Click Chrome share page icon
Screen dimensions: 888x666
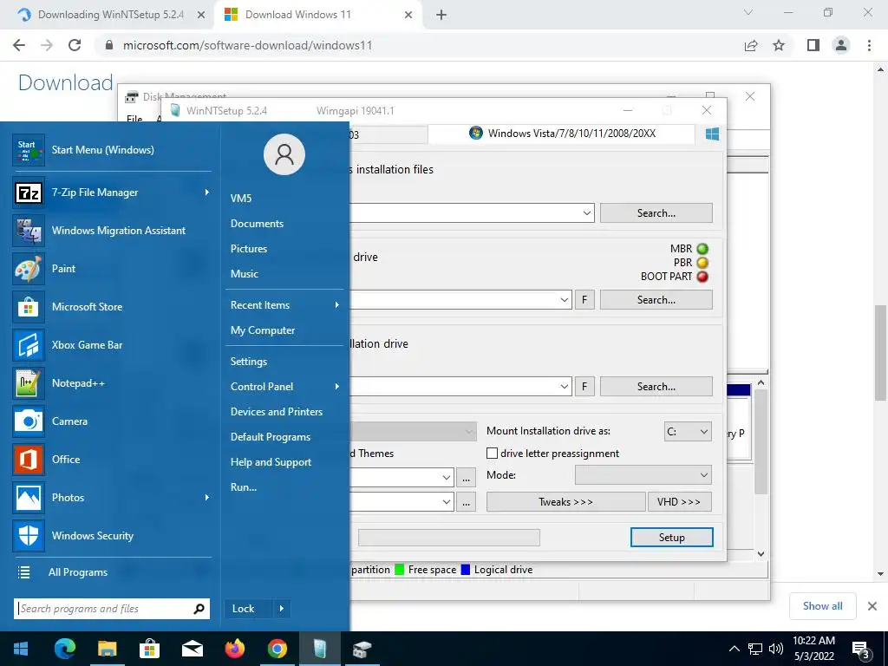pyautogui.click(x=751, y=45)
